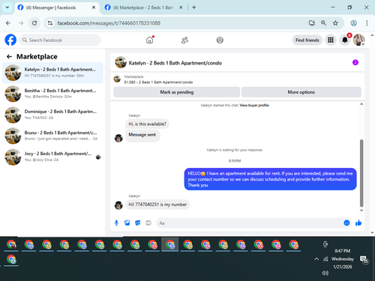Send a thumbs-up like
The image size is (375, 281).
coord(358,223)
